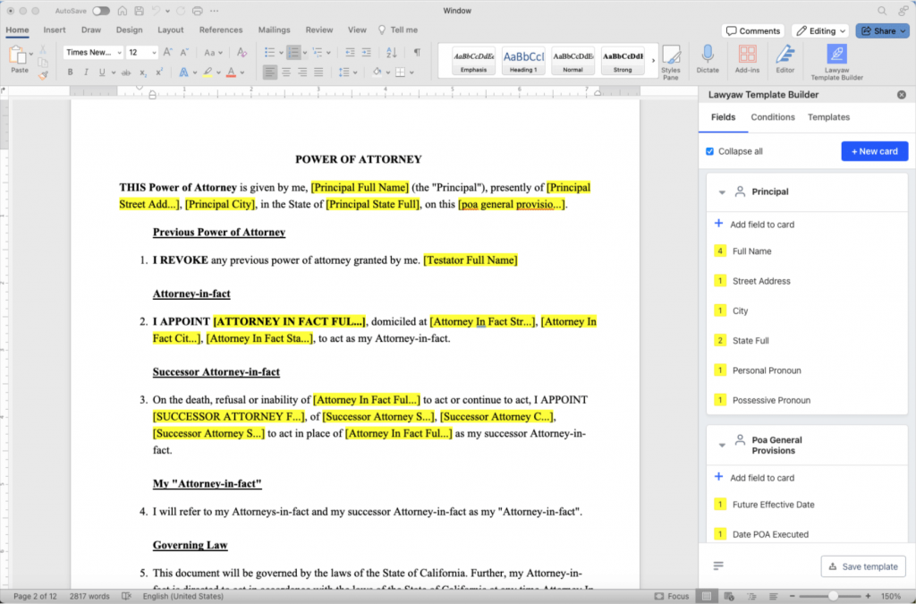Click the Italic formatting icon
Screen dimensions: 916x604
point(86,72)
